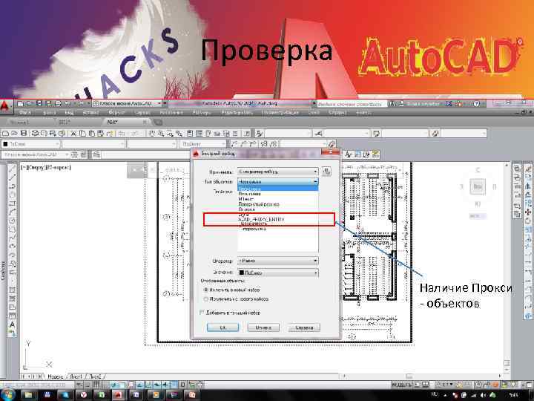Viewport: 534px width, 401px height.
Task: Open the 'Применить' dropdown in Quick Select
Action: pyautogui.click(x=277, y=172)
